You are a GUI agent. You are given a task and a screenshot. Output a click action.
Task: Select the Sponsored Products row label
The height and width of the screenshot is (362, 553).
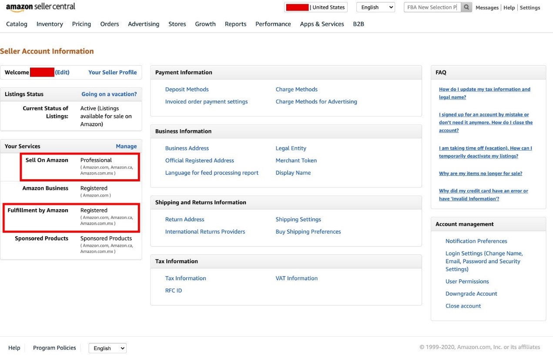click(41, 238)
